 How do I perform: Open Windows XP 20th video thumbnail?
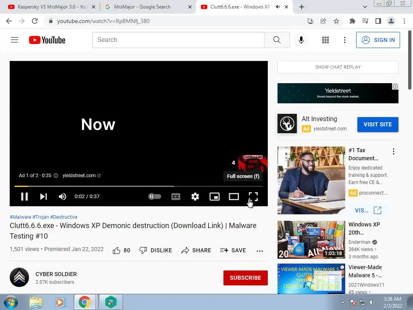click(311, 240)
